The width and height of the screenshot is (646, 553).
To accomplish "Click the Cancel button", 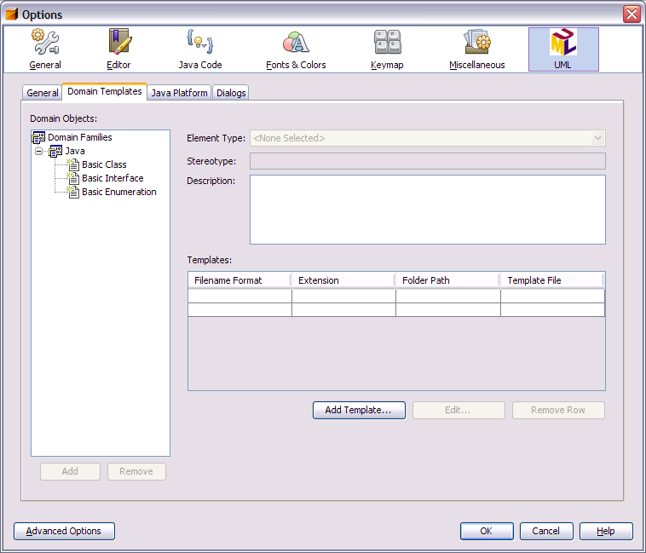I will click(x=546, y=531).
